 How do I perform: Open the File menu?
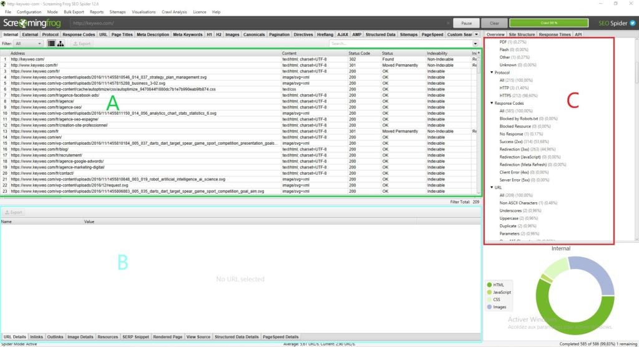pos(8,12)
